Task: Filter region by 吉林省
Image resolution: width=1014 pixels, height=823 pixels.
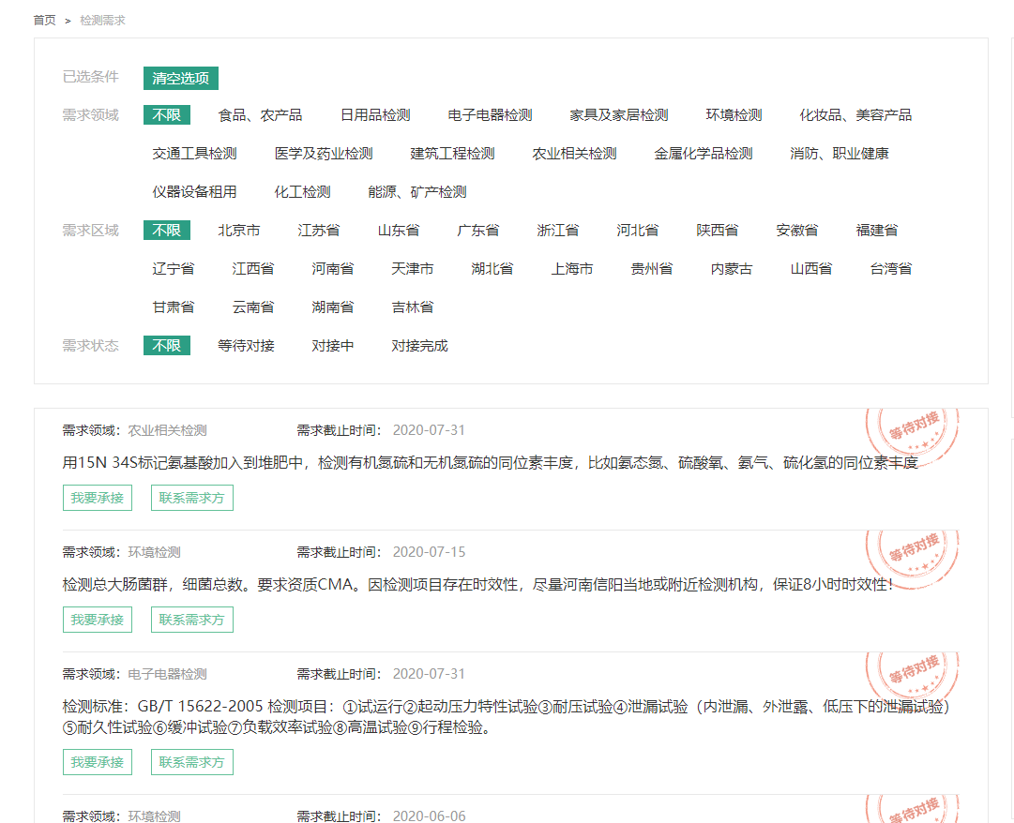Action: pos(413,307)
